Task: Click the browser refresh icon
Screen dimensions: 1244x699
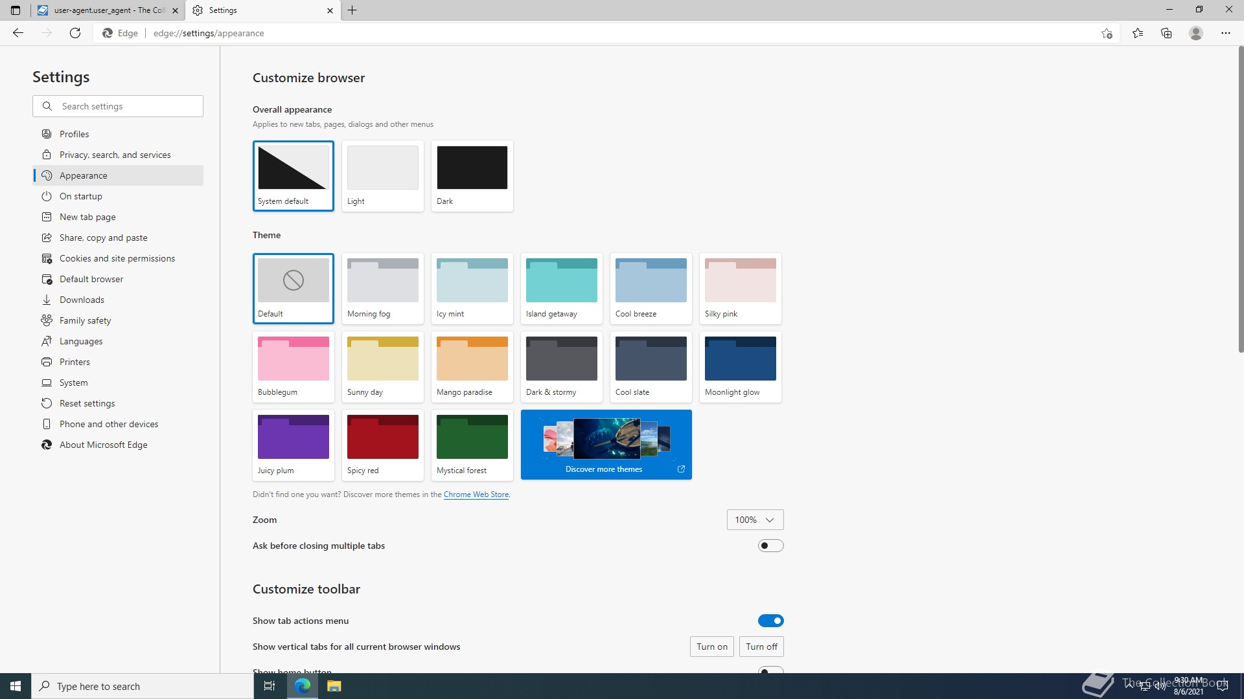Action: (75, 33)
